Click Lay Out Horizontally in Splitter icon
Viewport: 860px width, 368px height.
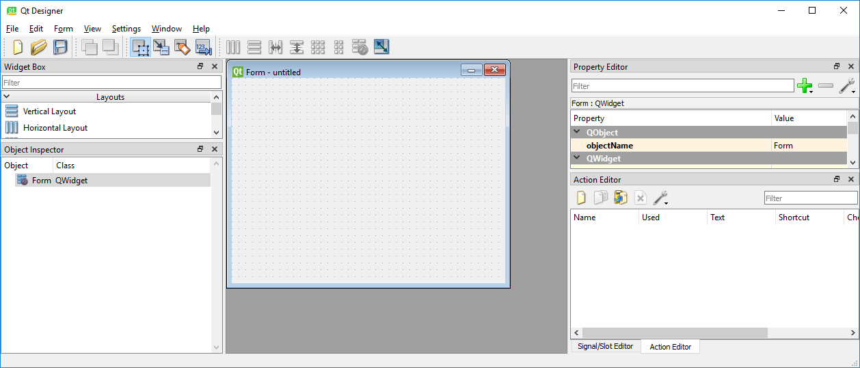point(276,47)
